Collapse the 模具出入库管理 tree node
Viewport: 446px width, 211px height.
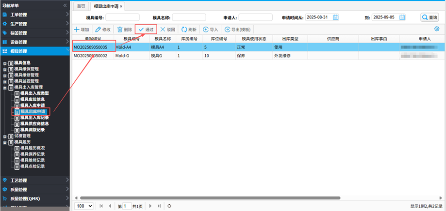pos(5,87)
